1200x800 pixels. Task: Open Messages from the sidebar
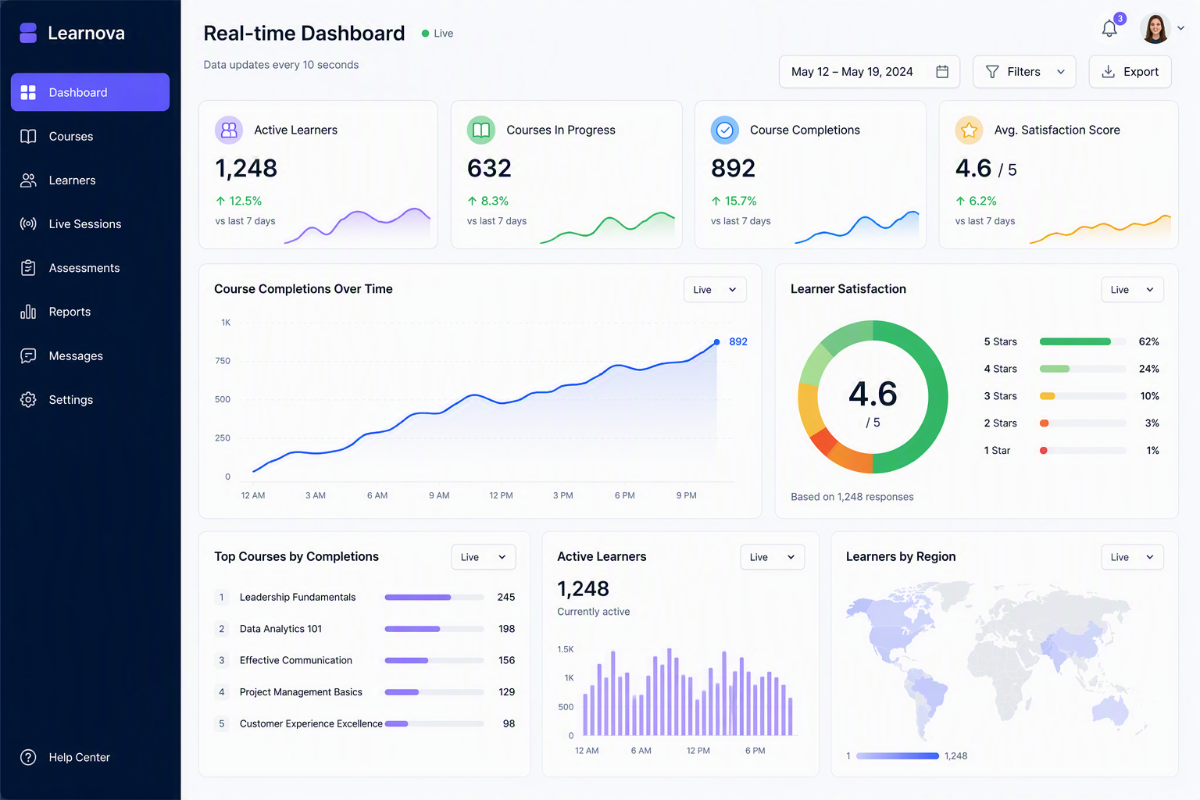pyautogui.click(x=90, y=355)
